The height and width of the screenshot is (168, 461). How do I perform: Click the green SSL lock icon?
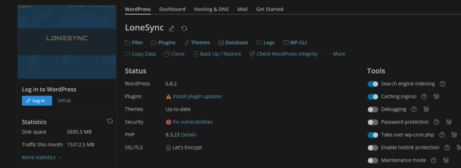pyautogui.click(x=168, y=147)
